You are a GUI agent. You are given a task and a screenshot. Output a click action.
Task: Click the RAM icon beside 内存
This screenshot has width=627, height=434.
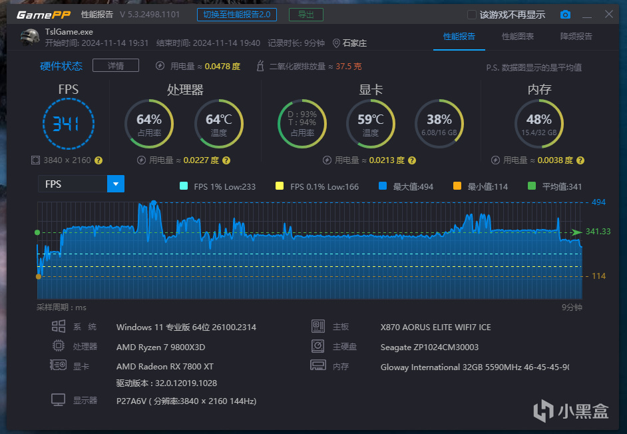(318, 365)
